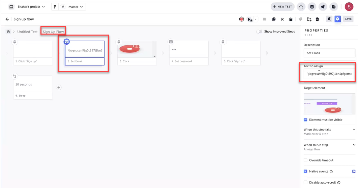
Task: Select step 6 Sleep
Action: click(x=33, y=88)
